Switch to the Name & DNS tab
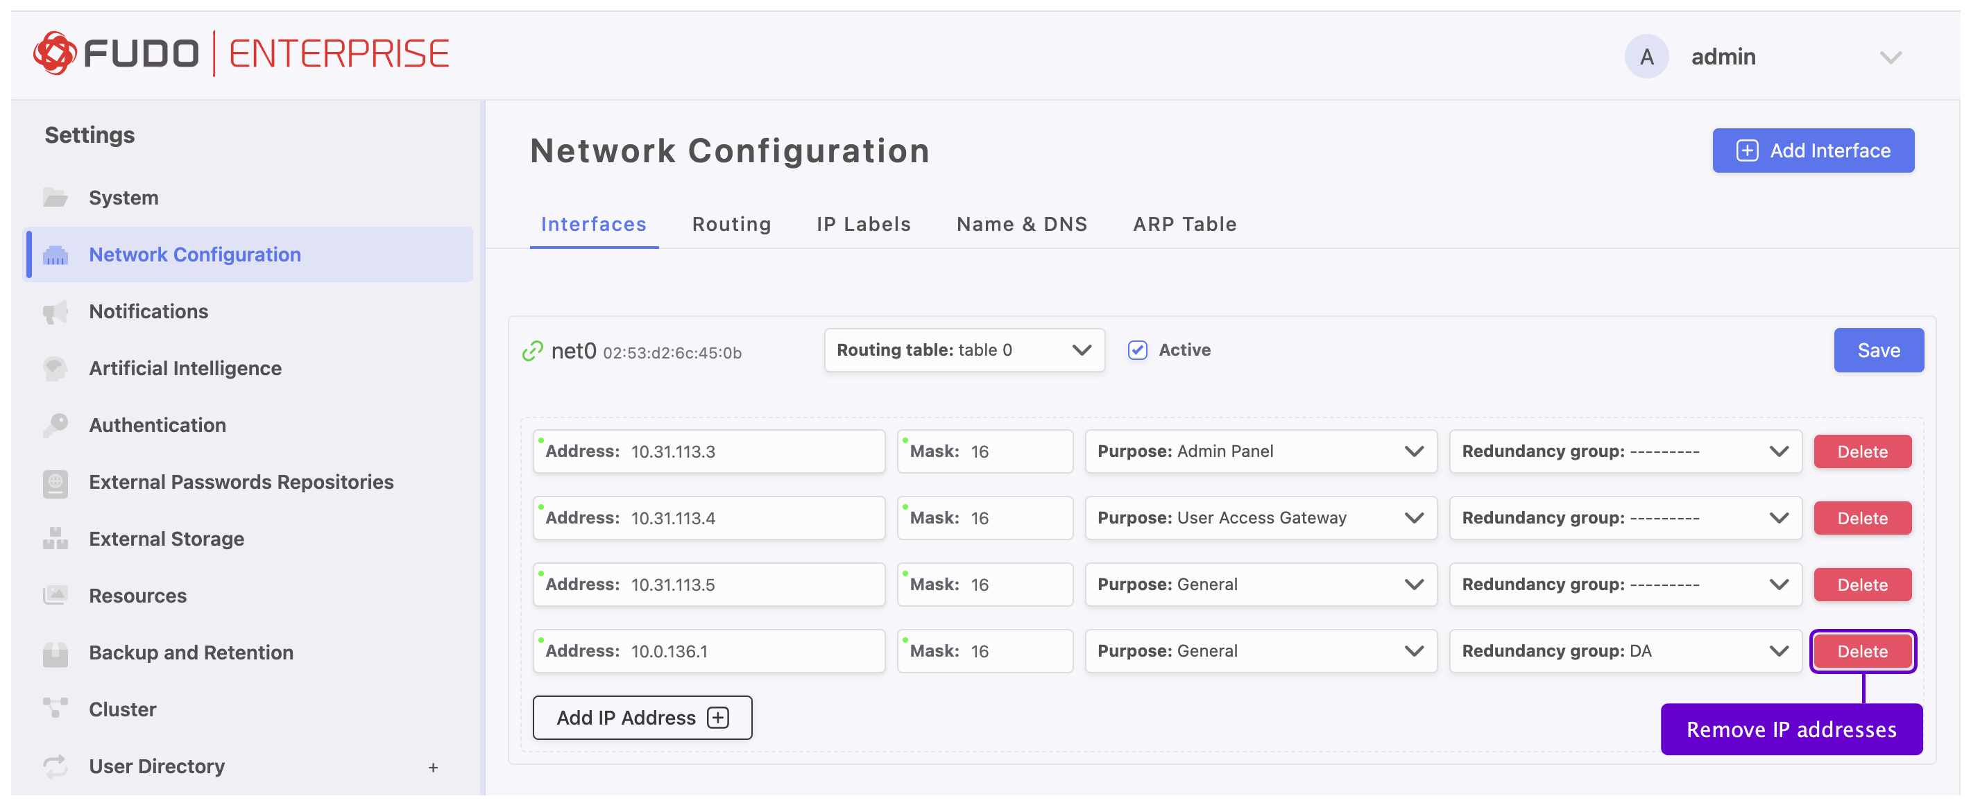 click(1021, 224)
